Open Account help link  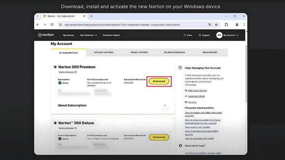tap(192, 102)
